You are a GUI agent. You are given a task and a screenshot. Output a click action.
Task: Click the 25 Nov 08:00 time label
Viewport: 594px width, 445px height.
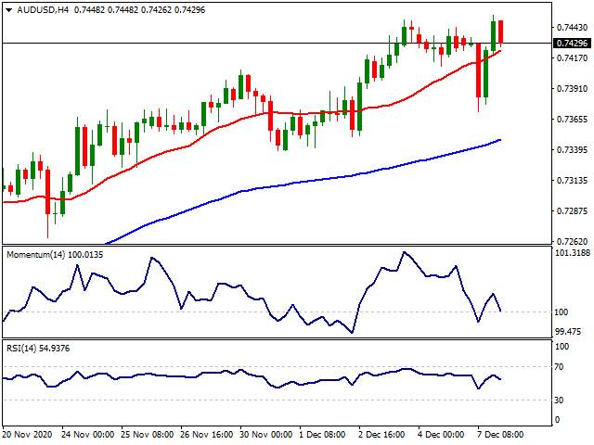point(148,434)
